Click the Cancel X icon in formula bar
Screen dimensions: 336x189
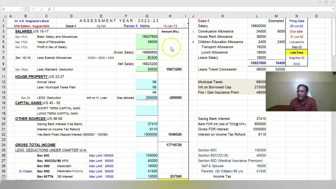pyautogui.click(x=34, y=9)
